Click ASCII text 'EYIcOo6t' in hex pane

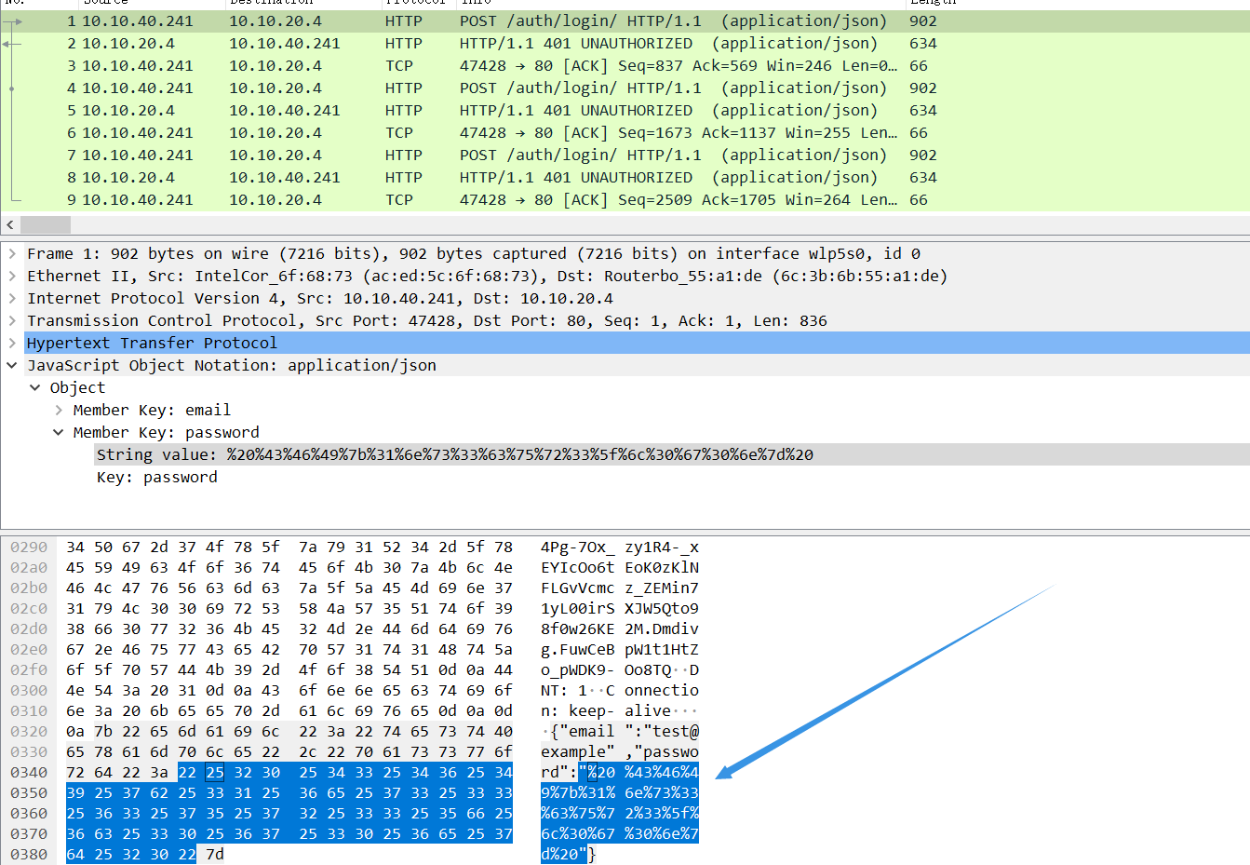click(x=578, y=567)
